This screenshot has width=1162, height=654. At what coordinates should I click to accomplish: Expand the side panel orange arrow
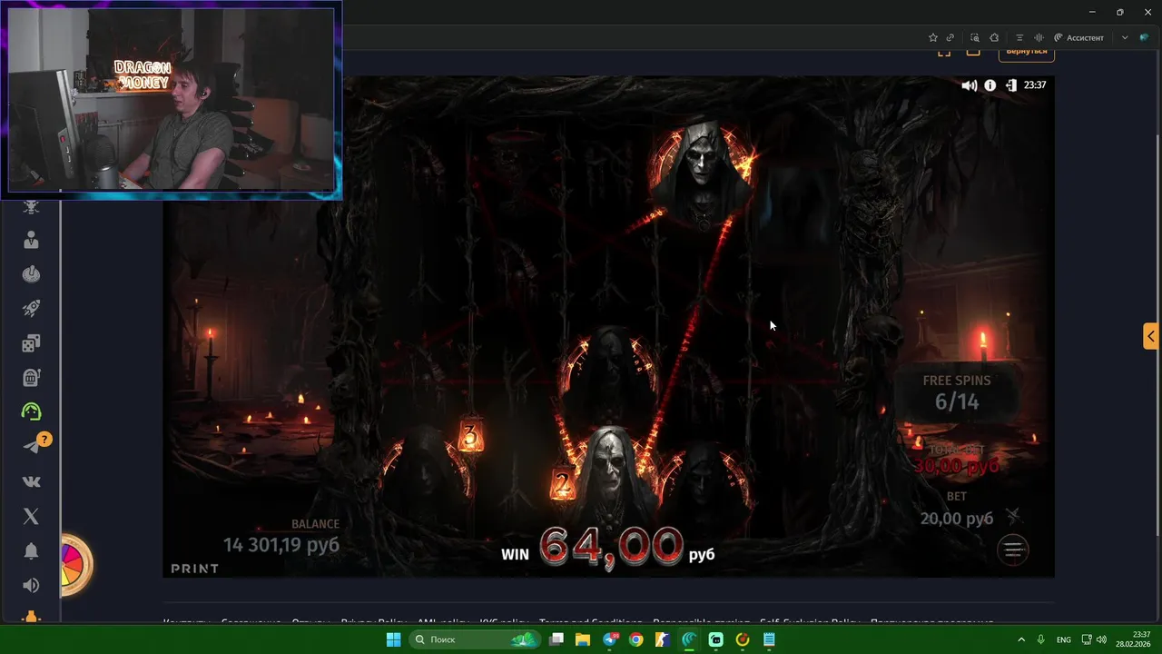click(x=1151, y=336)
